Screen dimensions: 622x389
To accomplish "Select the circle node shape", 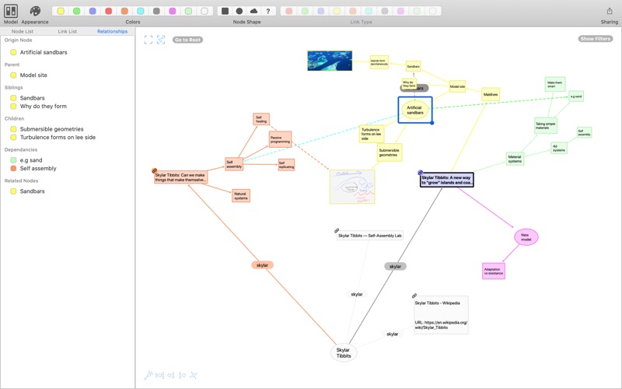I will pyautogui.click(x=239, y=12).
